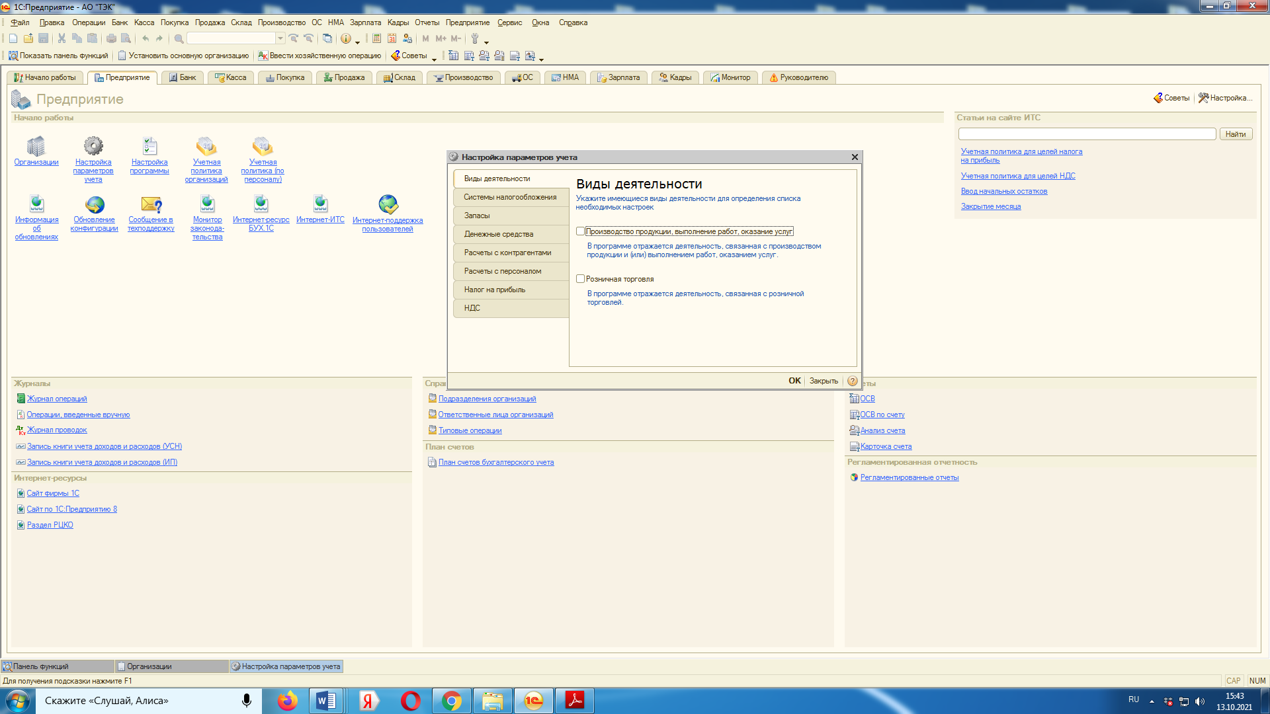Open План счетов бухгалтерского учета link

tap(496, 462)
